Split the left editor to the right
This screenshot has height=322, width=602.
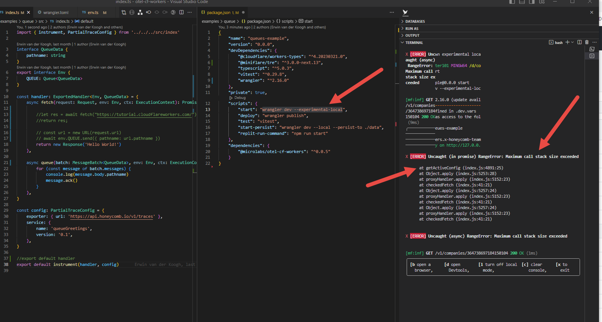181,13
